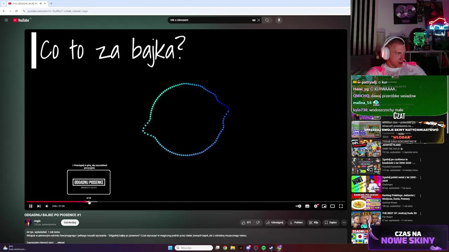449x252 pixels.
Task: Toggle the autoplay switch in player
Action: [x=298, y=206]
